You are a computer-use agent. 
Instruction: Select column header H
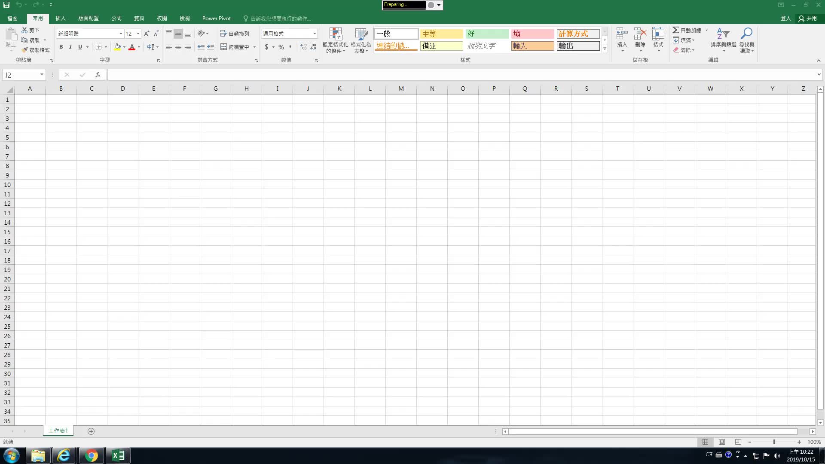tap(246, 89)
